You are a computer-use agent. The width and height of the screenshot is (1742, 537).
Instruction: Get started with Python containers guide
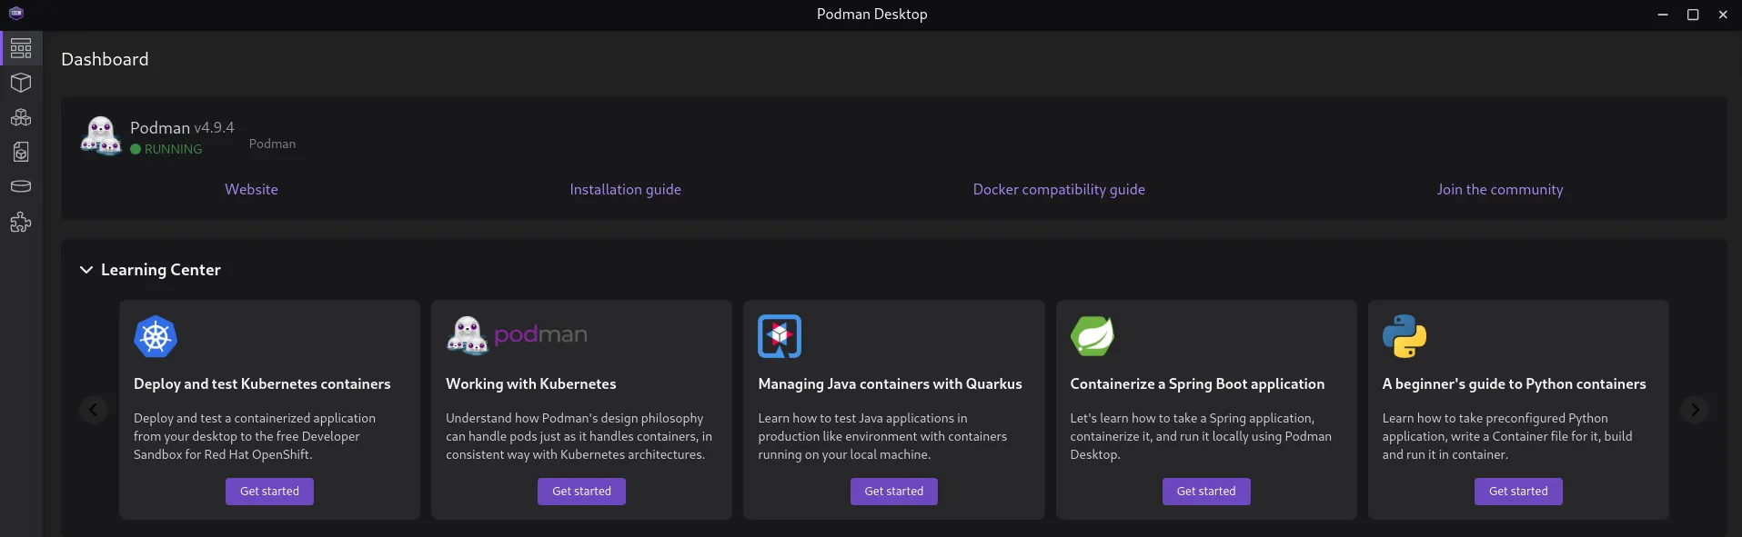(x=1517, y=492)
